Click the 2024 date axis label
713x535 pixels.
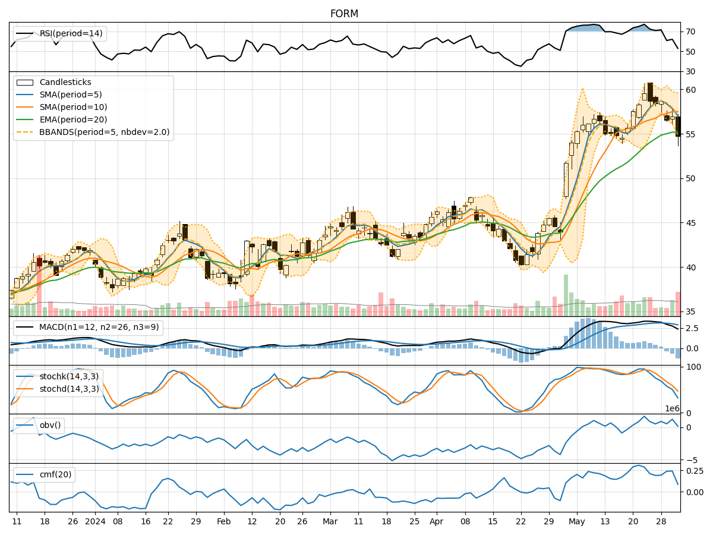point(94,521)
